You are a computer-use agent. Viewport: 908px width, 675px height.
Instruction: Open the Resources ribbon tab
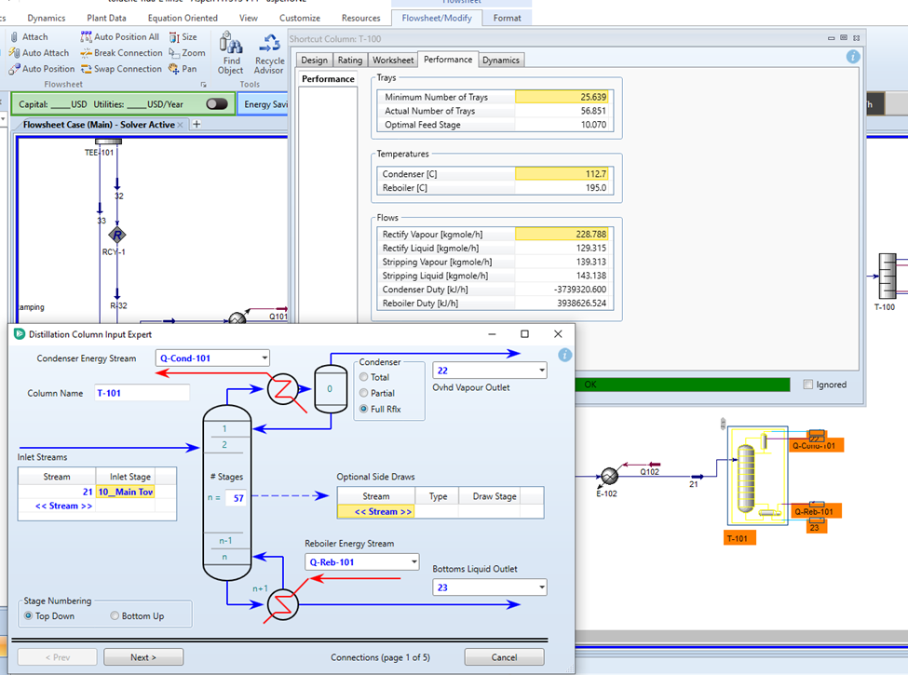[x=360, y=18]
